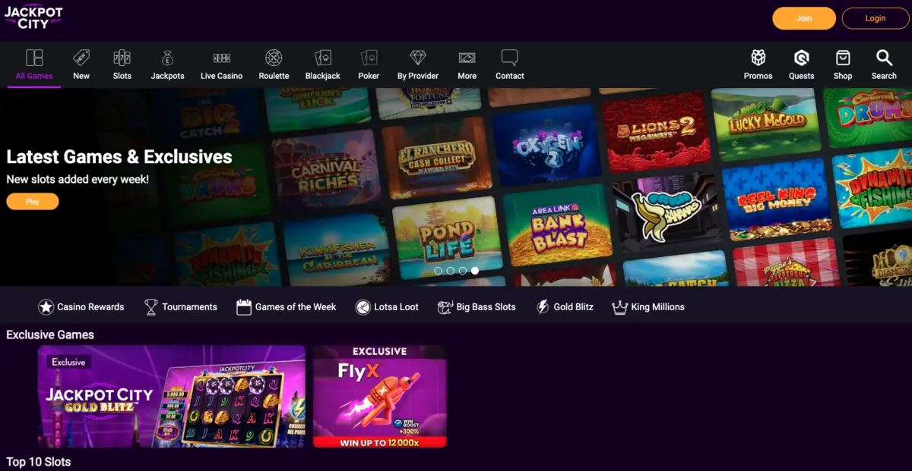This screenshot has width=912, height=471.
Task: Click the Carnival Riches game tile
Action: pos(327,171)
